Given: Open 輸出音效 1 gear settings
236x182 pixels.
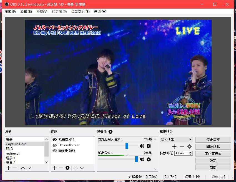Looking at the screenshot, I should click(x=149, y=159).
